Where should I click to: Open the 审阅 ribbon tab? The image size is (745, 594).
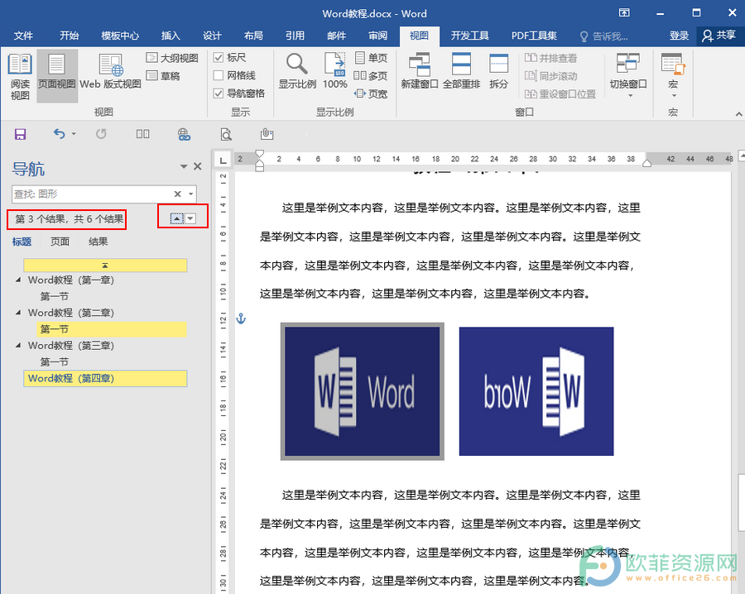(x=377, y=36)
